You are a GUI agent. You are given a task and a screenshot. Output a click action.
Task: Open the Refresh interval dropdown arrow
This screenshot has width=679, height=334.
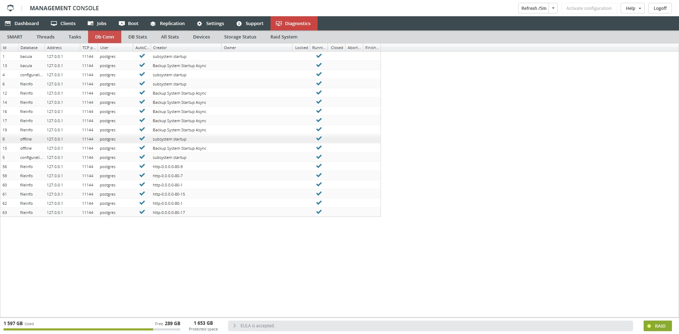(553, 8)
